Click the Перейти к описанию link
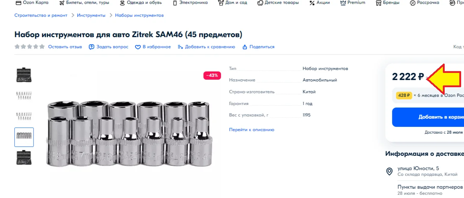This screenshot has width=464, height=198. [x=252, y=130]
